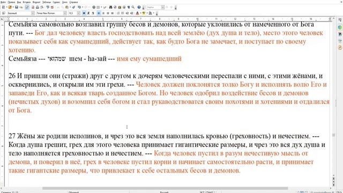
Task: Export the document directly as PDF
Action: pos(33,7)
